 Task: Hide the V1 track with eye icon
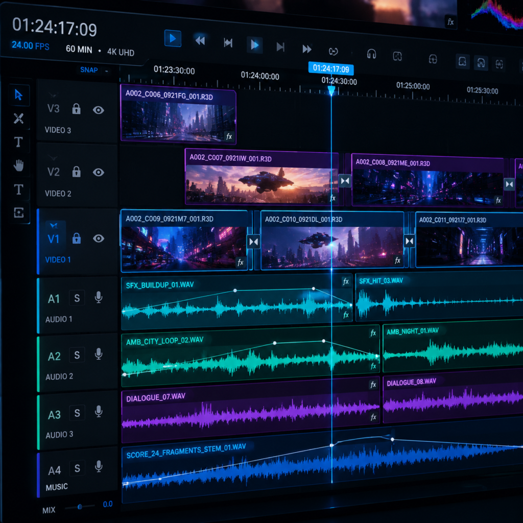(99, 239)
